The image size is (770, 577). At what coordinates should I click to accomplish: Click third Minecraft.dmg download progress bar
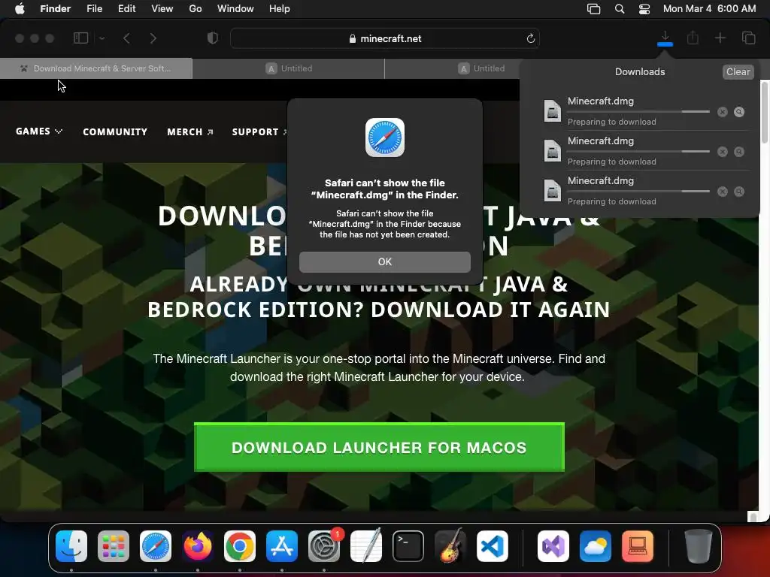[x=638, y=192]
